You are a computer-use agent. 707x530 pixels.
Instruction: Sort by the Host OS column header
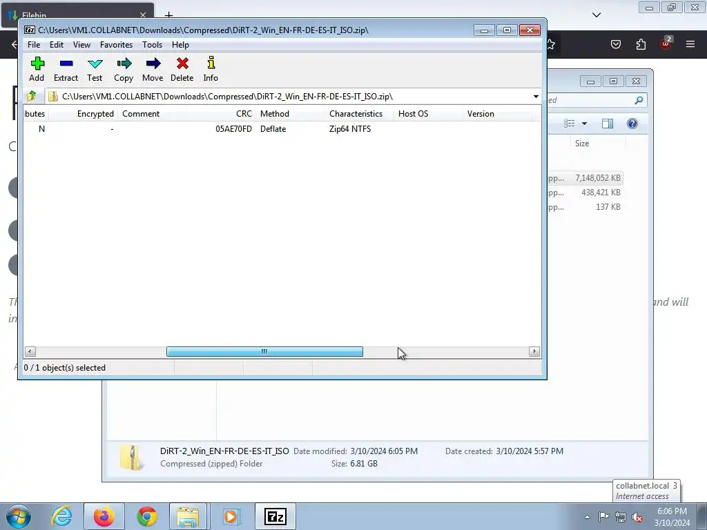pyautogui.click(x=428, y=114)
